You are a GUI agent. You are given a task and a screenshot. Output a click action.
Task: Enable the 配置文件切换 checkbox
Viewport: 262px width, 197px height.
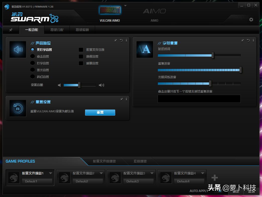pyautogui.click(x=81, y=50)
